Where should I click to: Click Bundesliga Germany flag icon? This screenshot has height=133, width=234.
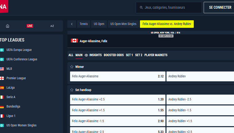click(x=2, y=107)
